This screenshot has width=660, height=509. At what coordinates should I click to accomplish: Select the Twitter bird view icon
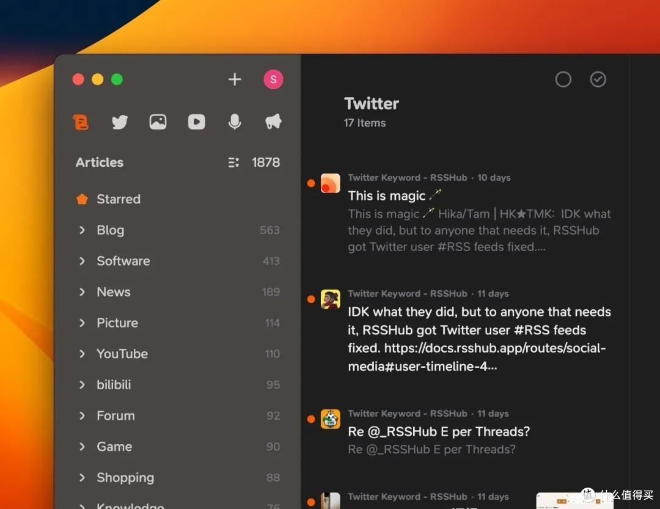tap(120, 122)
